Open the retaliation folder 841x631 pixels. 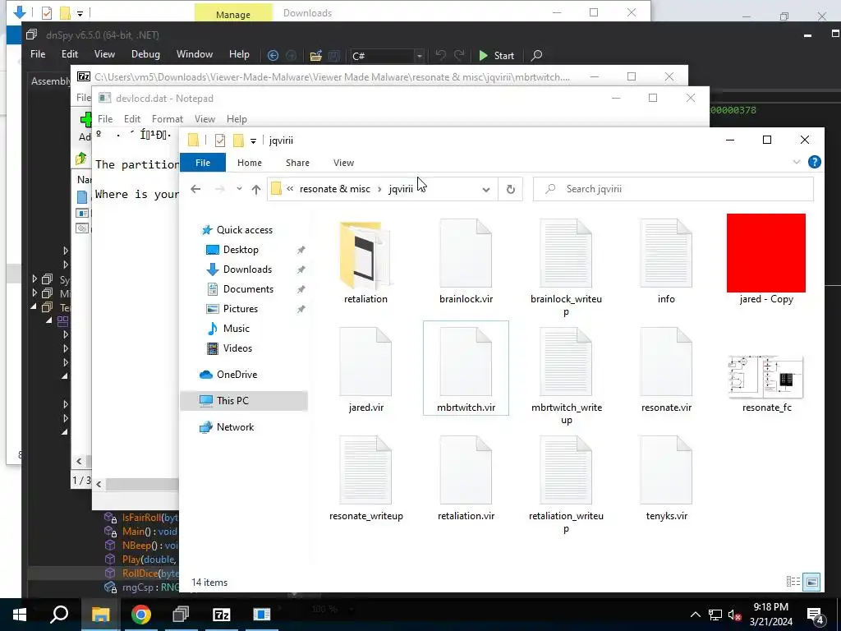pos(365,261)
